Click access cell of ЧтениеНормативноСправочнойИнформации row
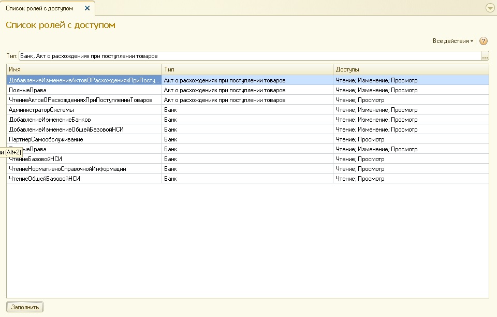This screenshot has width=497, height=317. click(411, 169)
